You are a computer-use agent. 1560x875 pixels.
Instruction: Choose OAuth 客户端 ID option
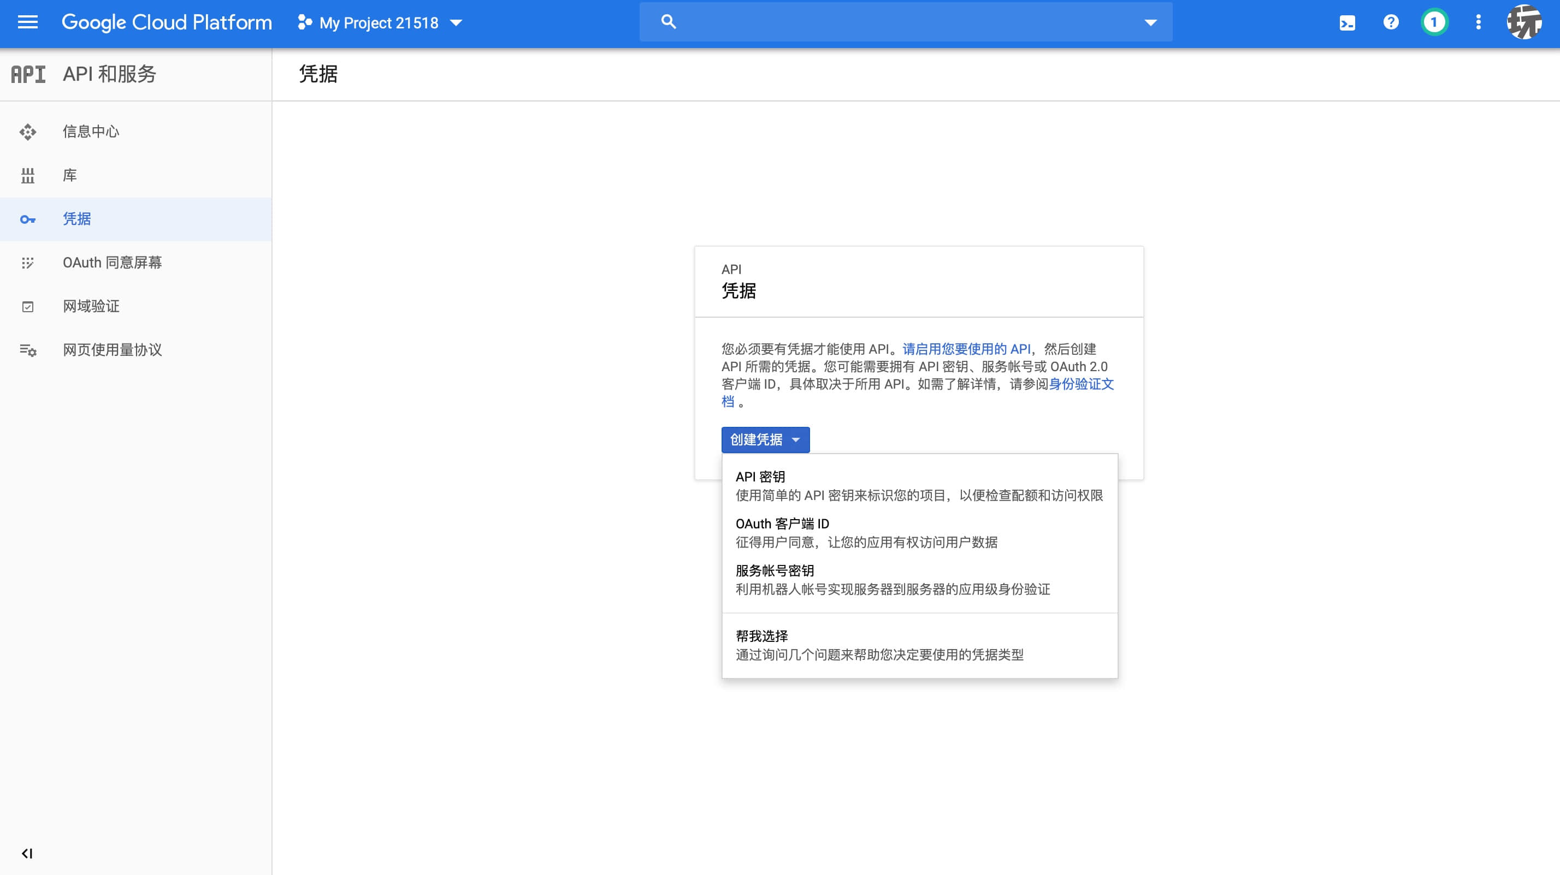pos(920,533)
